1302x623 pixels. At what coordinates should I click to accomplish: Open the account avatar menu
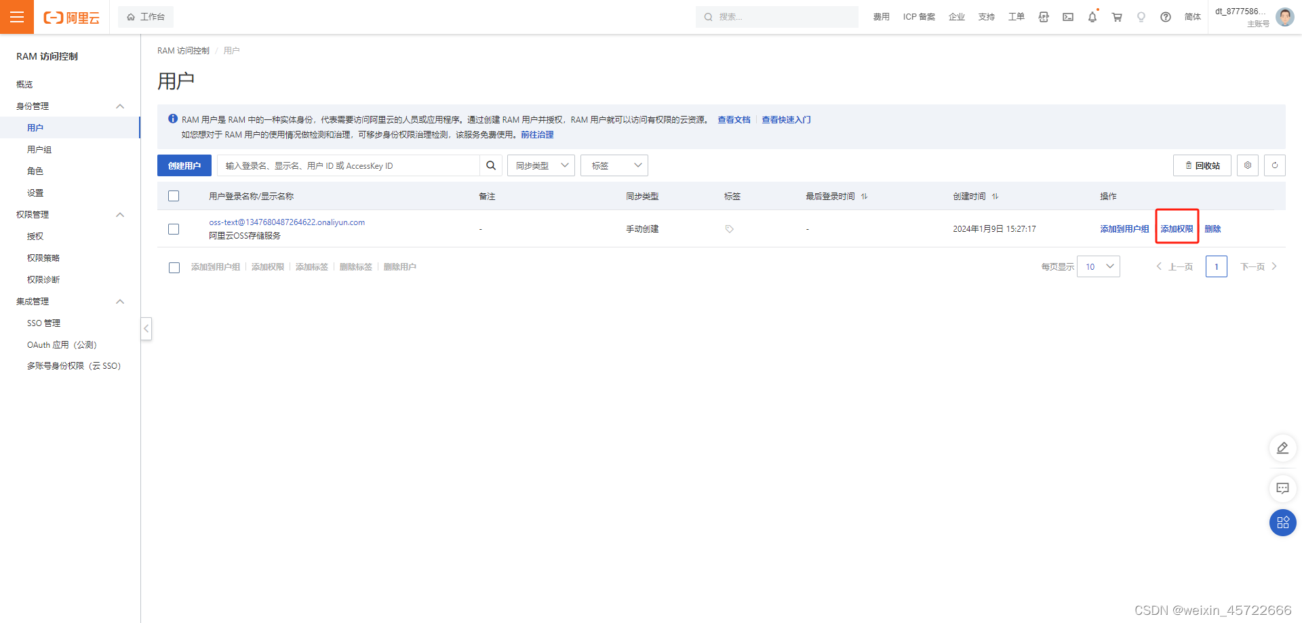click(1285, 17)
